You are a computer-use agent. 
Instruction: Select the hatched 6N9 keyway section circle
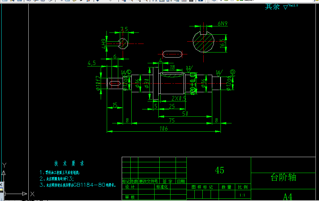203,41
